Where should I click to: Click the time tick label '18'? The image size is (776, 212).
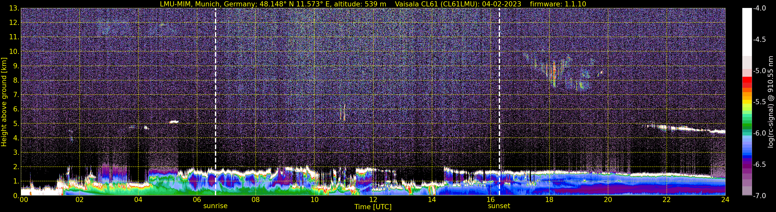coord(549,199)
